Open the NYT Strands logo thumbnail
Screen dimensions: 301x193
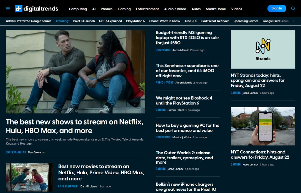(263, 49)
